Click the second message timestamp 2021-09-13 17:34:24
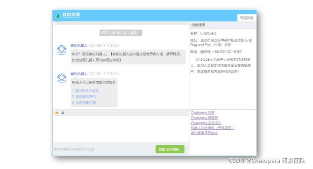The height and width of the screenshot is (169, 313). 104,74
